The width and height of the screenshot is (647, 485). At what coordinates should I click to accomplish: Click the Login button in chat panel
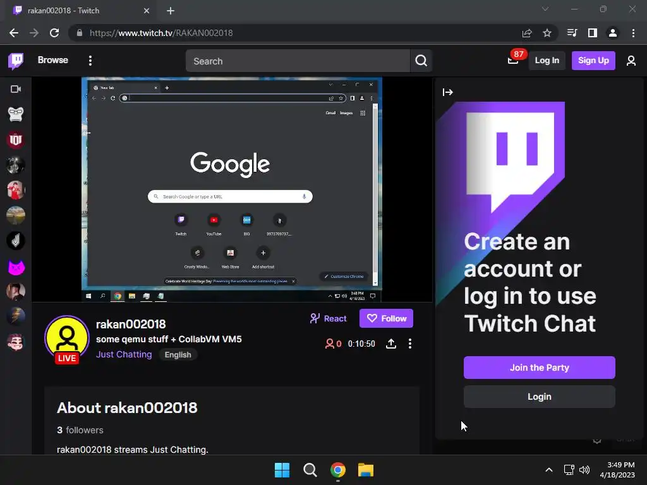(x=540, y=397)
